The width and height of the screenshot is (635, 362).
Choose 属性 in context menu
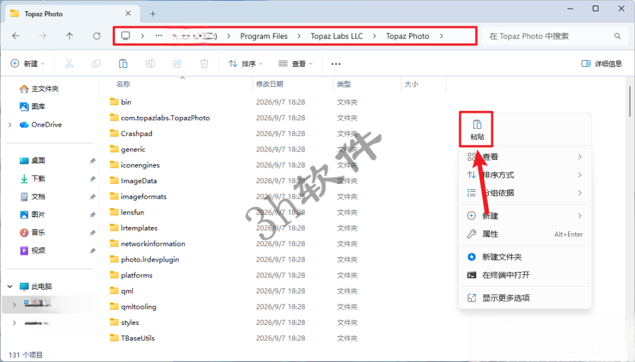click(525, 234)
